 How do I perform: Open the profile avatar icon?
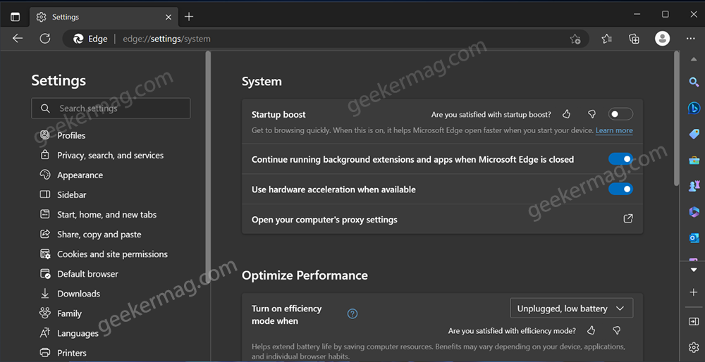(662, 39)
